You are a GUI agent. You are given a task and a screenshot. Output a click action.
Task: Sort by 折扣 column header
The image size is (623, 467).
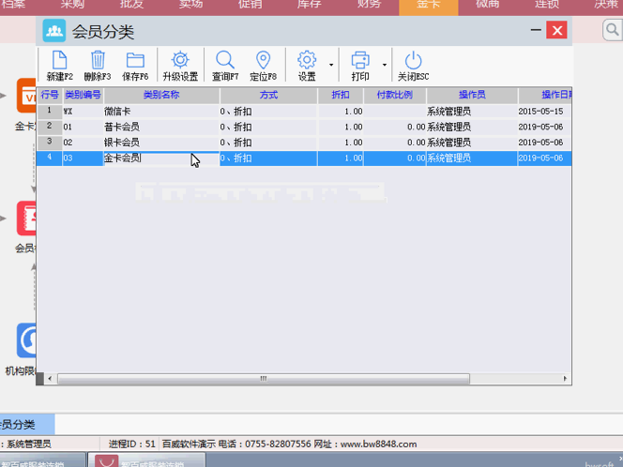tap(341, 95)
